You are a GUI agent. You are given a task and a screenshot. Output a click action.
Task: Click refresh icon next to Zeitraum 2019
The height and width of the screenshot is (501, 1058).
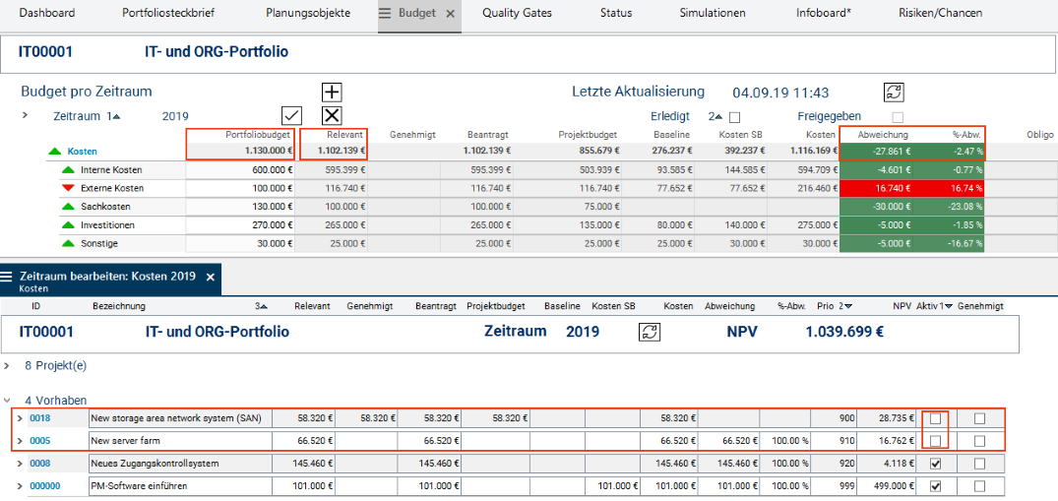[649, 332]
